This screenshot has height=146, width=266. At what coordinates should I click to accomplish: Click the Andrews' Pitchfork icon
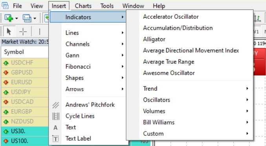pyautogui.click(x=56, y=105)
